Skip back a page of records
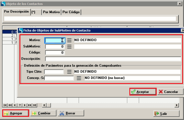The image size is (184, 120). point(10,105)
